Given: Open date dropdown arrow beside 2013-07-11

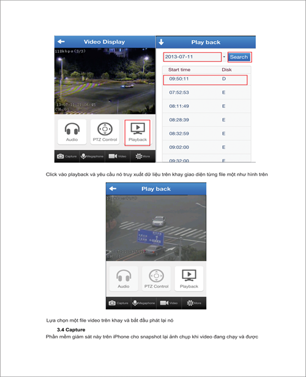Looking at the screenshot, I should pyautogui.click(x=224, y=57).
